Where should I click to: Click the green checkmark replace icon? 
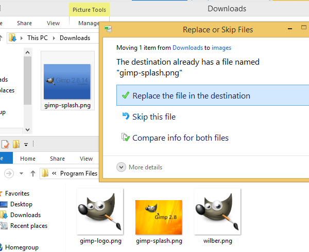click(126, 95)
